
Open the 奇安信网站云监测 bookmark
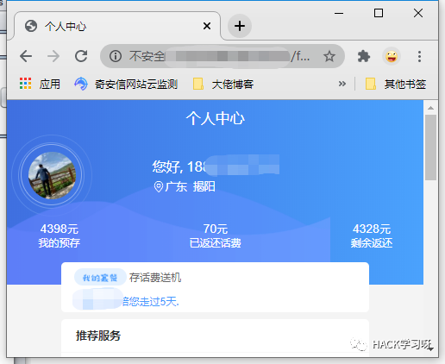(126, 84)
